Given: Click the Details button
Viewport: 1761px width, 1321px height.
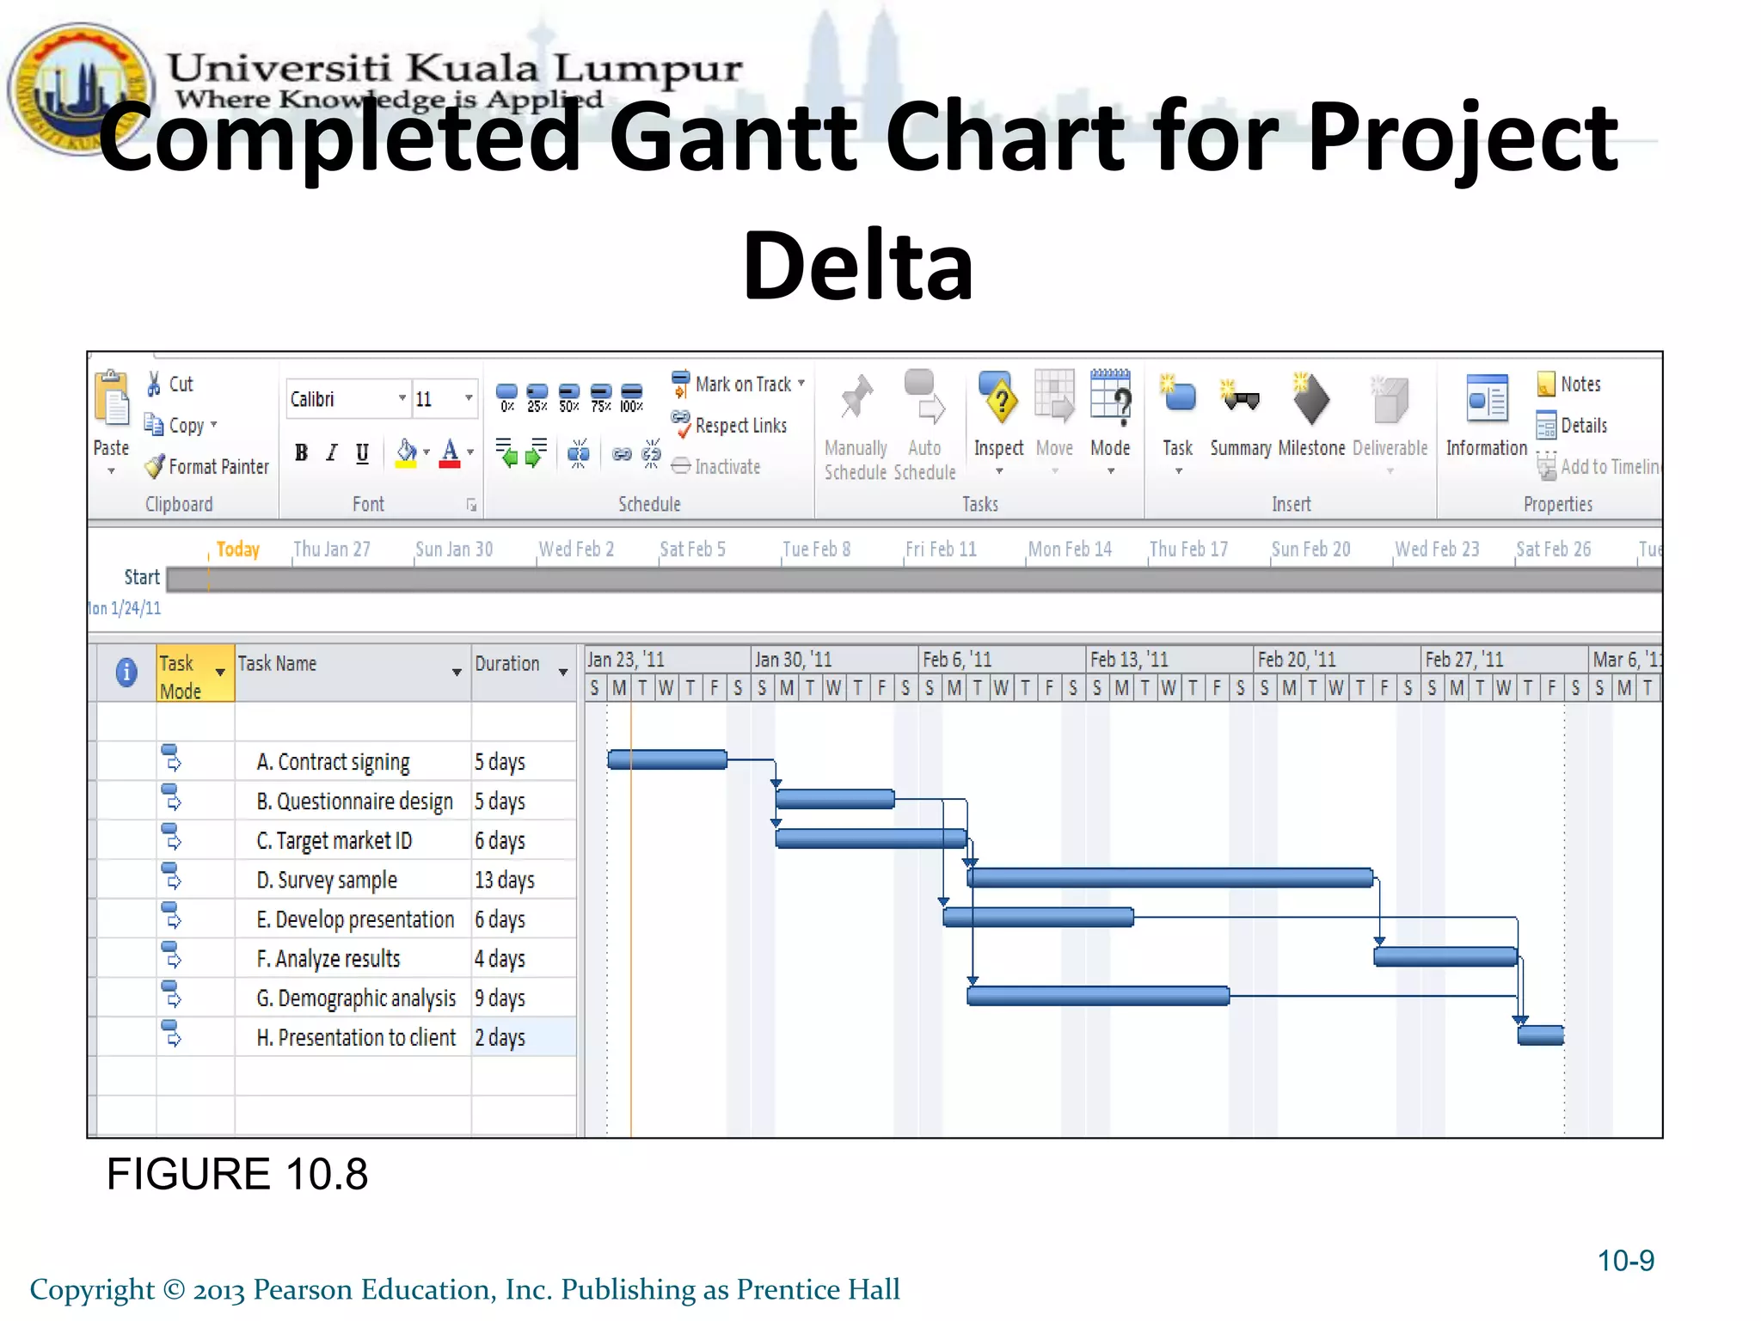Looking at the screenshot, I should point(1572,425).
